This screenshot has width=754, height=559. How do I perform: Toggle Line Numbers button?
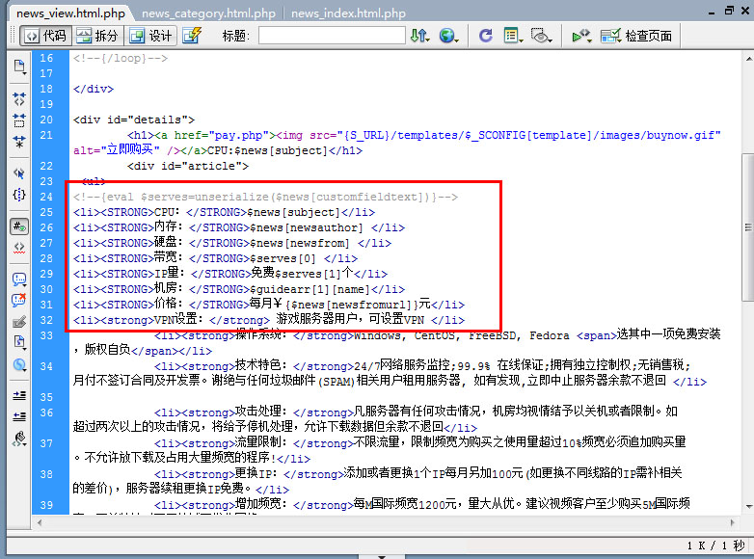(19, 226)
